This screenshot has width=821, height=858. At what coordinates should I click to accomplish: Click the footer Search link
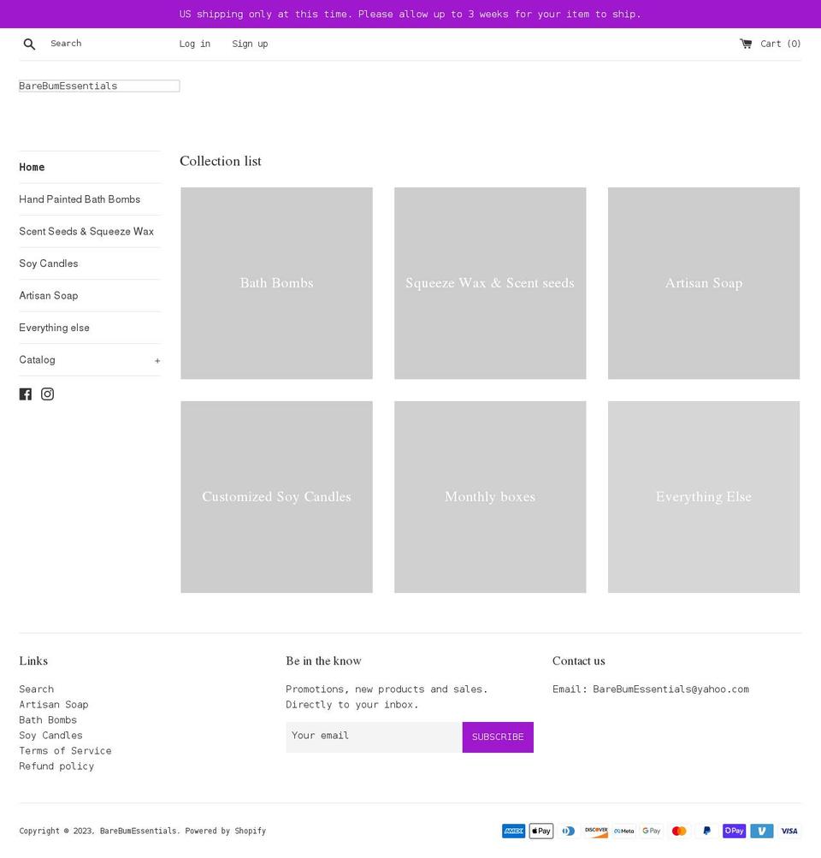click(x=37, y=689)
